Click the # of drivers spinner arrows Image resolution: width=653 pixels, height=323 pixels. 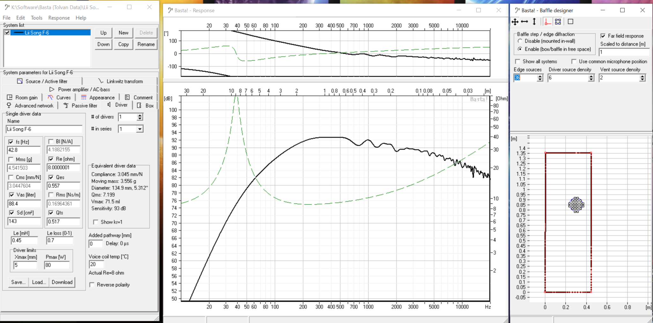pos(140,117)
